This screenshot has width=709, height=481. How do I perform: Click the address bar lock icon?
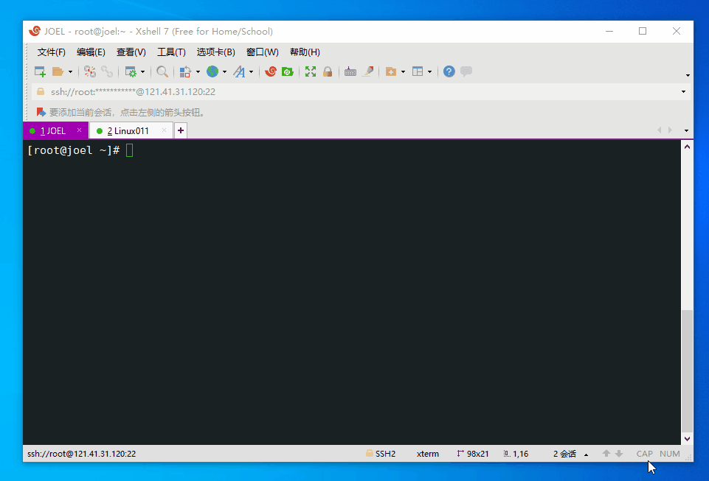(41, 91)
